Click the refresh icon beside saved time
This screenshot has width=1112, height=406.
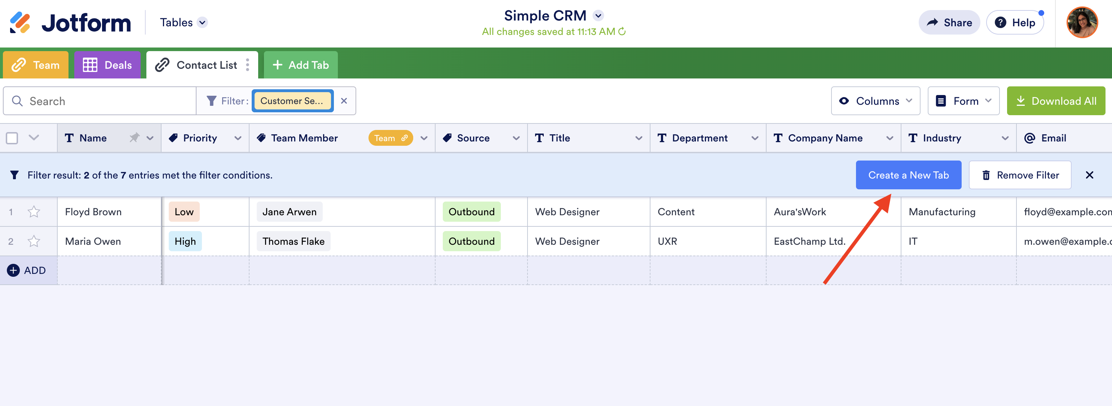point(622,31)
